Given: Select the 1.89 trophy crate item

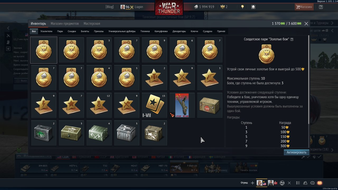Looking at the screenshot, I should 210,105.
